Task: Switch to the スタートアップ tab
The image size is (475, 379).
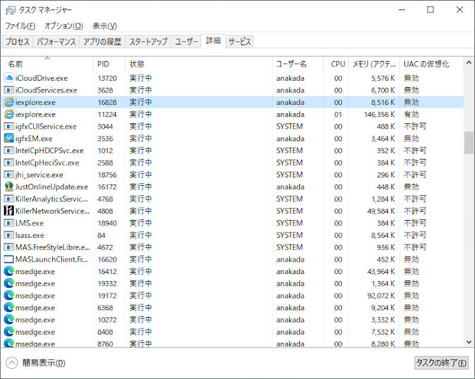Action: pyautogui.click(x=148, y=42)
